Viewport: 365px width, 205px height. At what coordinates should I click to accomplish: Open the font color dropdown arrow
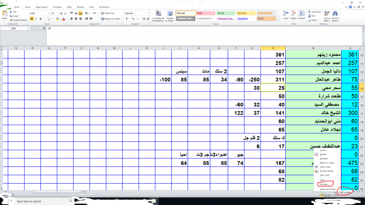point(66,19)
